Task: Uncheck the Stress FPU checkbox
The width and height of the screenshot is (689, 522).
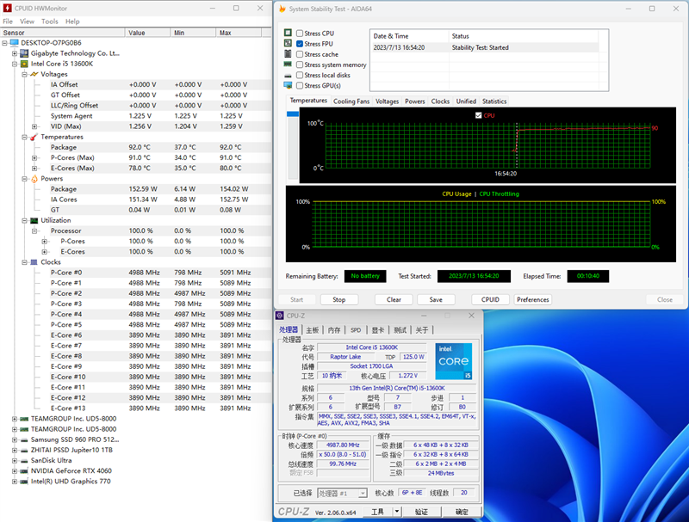Action: point(300,44)
